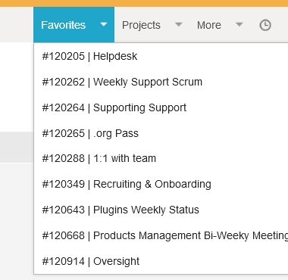The height and width of the screenshot is (280, 288).
Task: Open the clock time tracker icon
Action: coord(265,25)
